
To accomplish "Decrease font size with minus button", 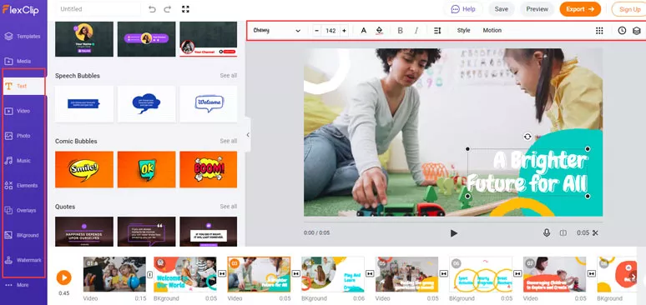I will point(317,31).
